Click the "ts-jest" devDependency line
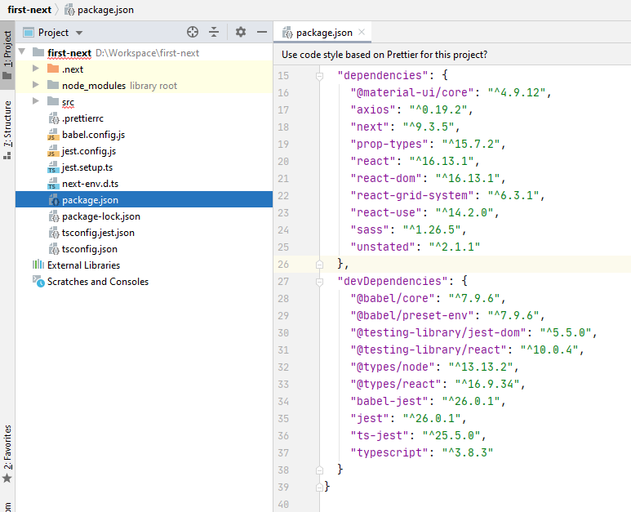 pos(418,435)
